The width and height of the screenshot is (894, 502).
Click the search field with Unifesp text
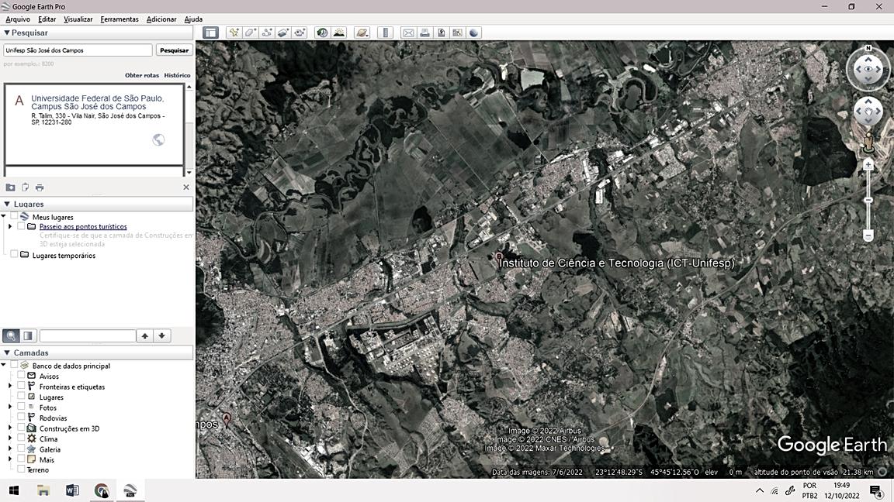(78, 50)
